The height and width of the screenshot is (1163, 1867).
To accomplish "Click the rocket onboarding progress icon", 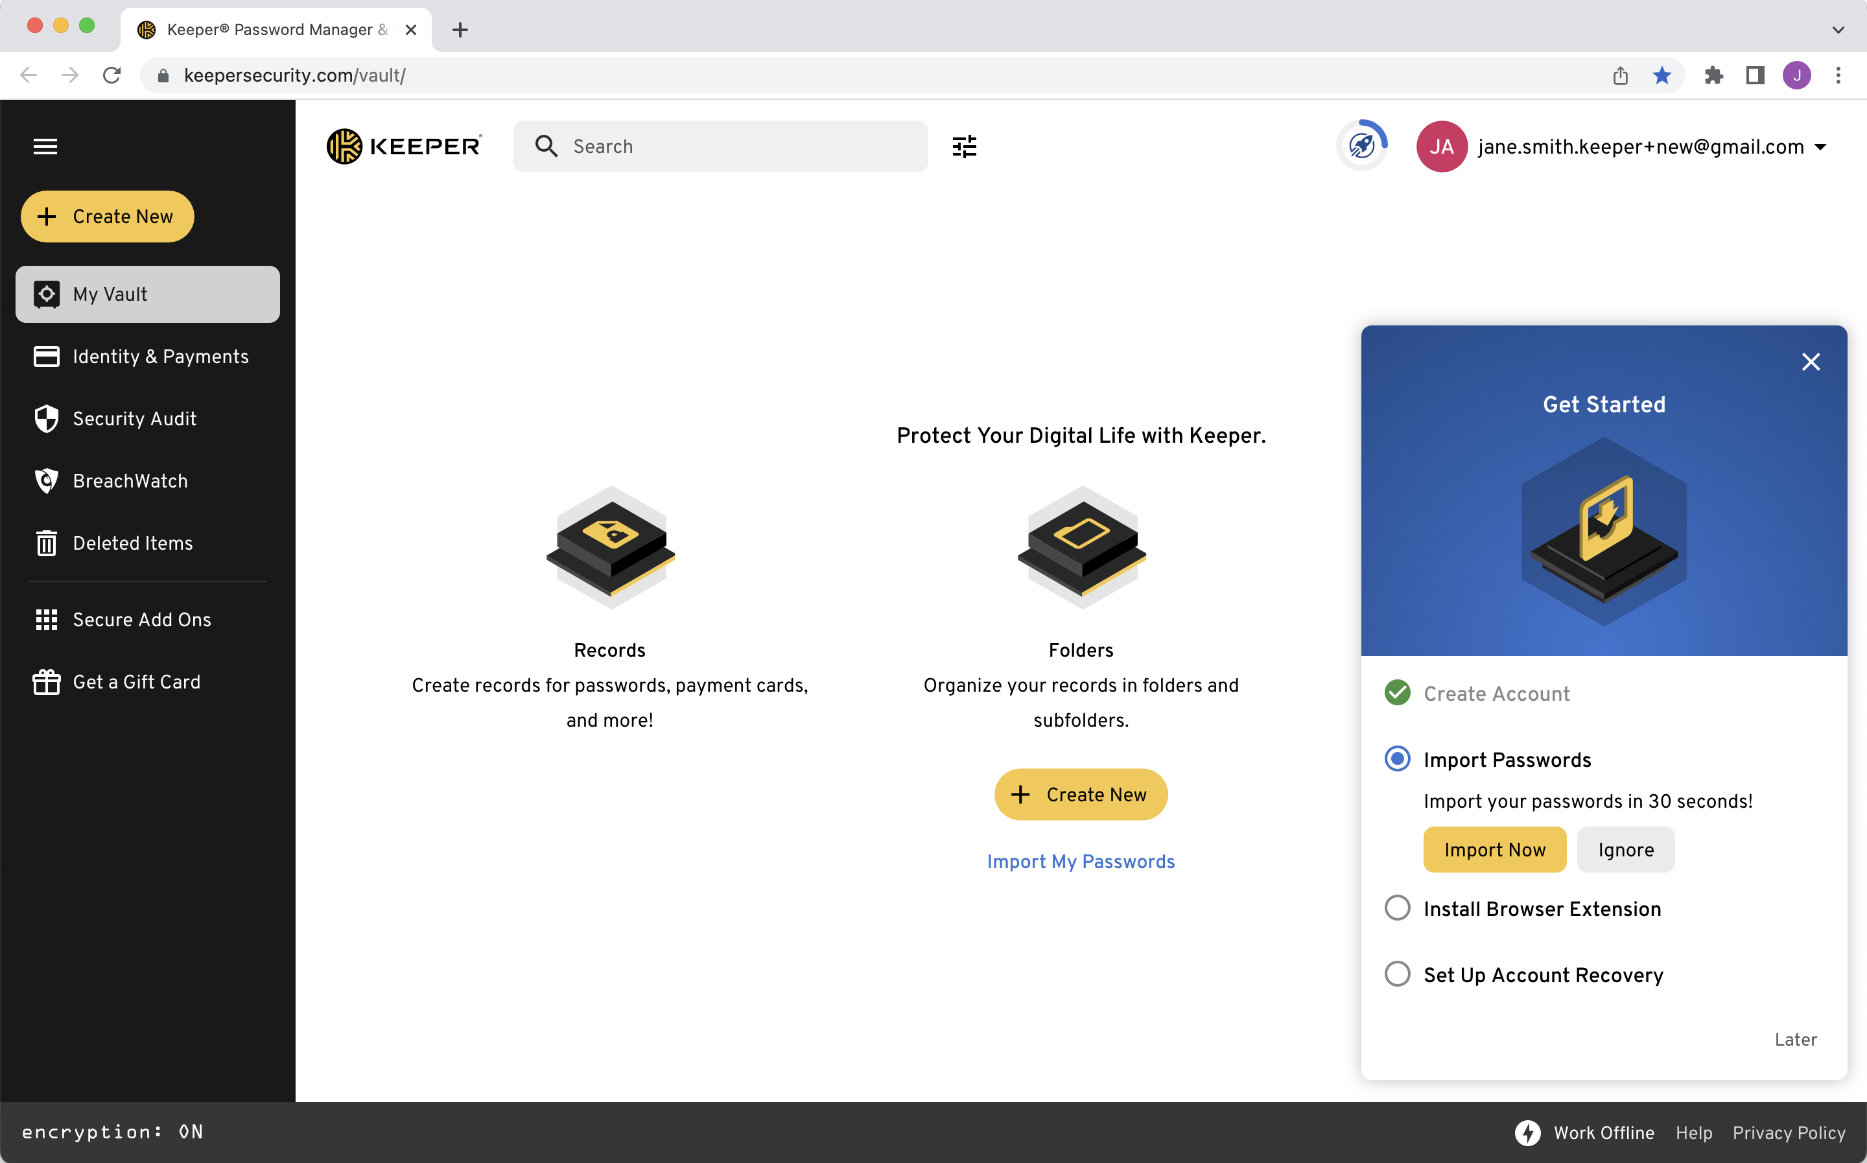I will tap(1362, 146).
